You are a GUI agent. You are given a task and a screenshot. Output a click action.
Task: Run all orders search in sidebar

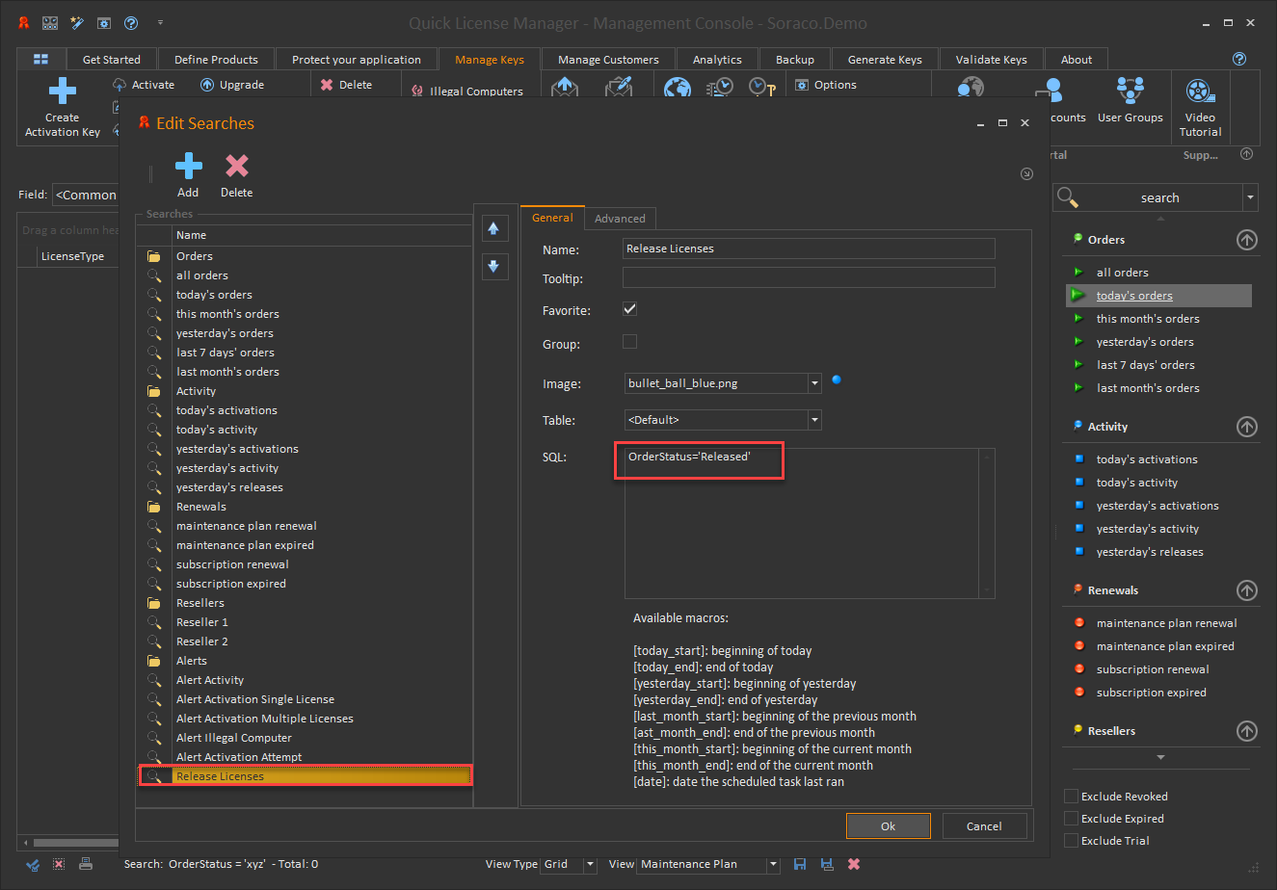(1122, 273)
